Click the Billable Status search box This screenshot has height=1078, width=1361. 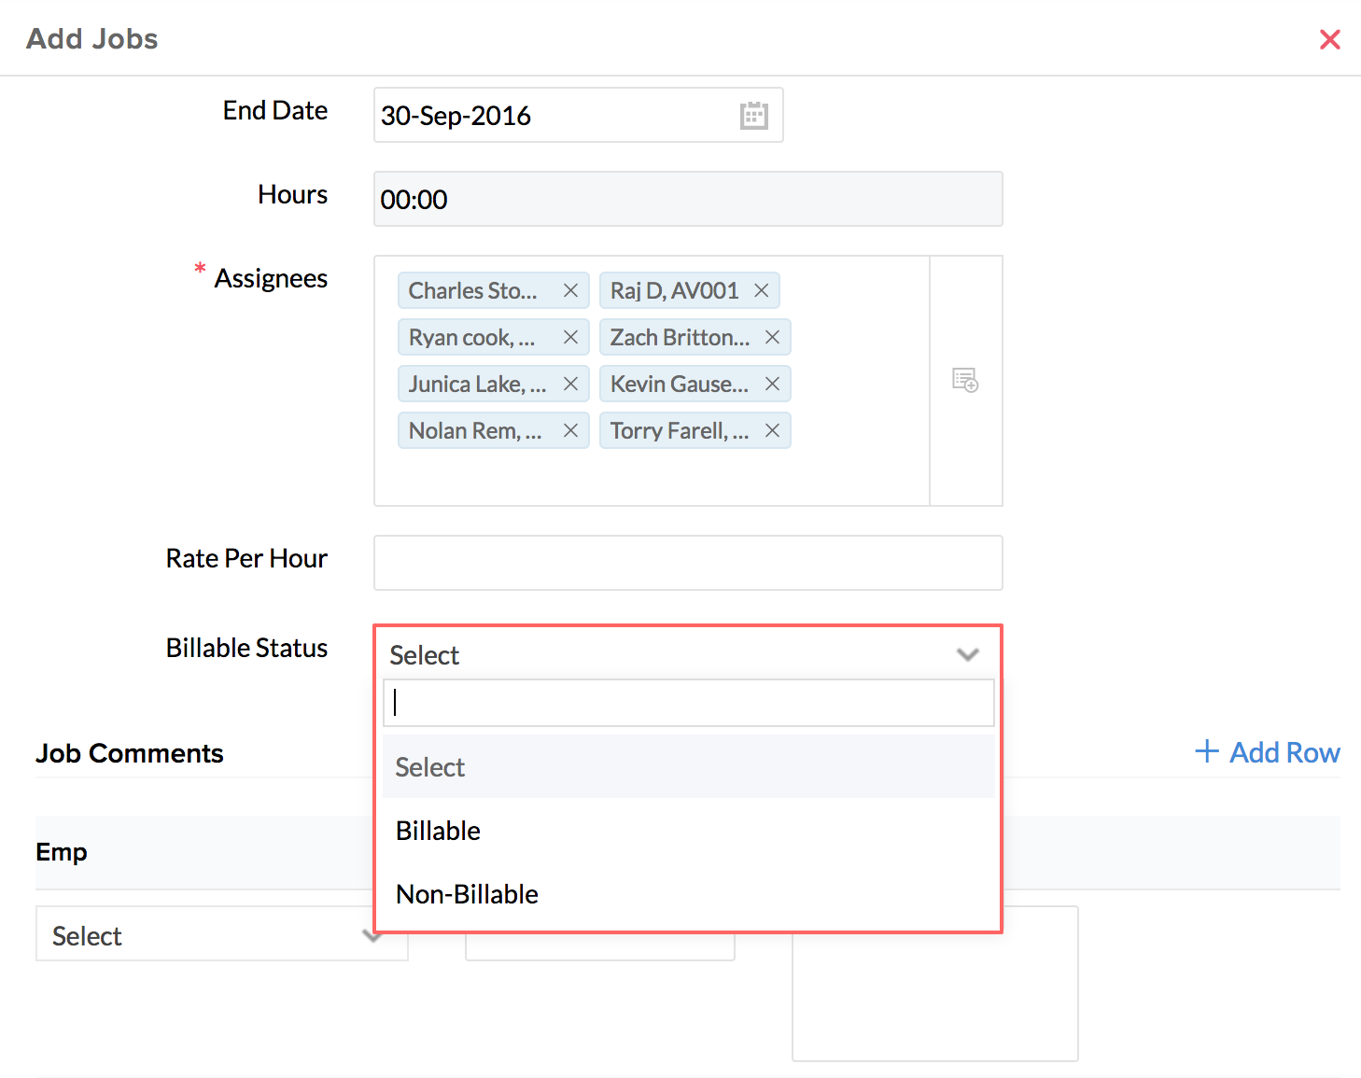coord(688,703)
